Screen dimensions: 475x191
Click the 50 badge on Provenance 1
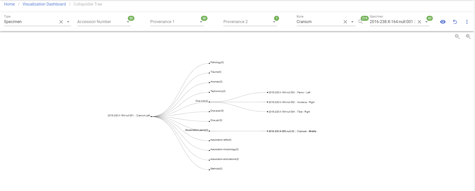tap(204, 18)
